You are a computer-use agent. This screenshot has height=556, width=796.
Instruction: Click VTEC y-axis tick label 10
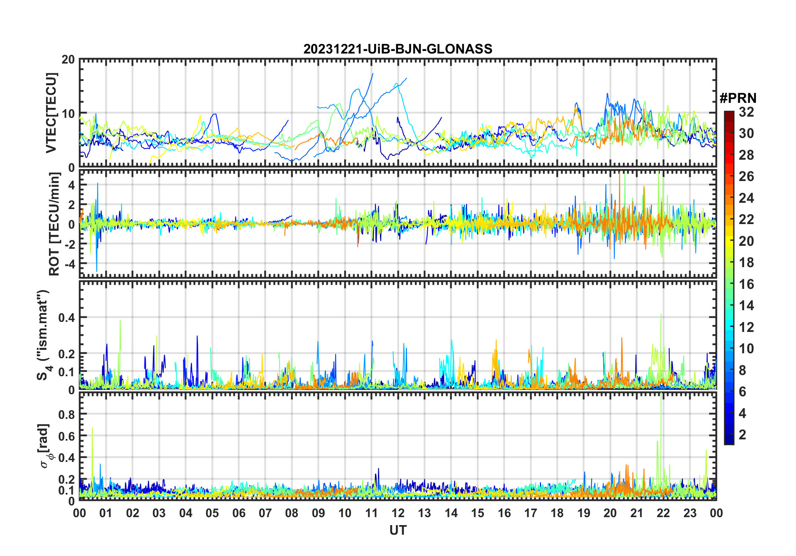68,114
